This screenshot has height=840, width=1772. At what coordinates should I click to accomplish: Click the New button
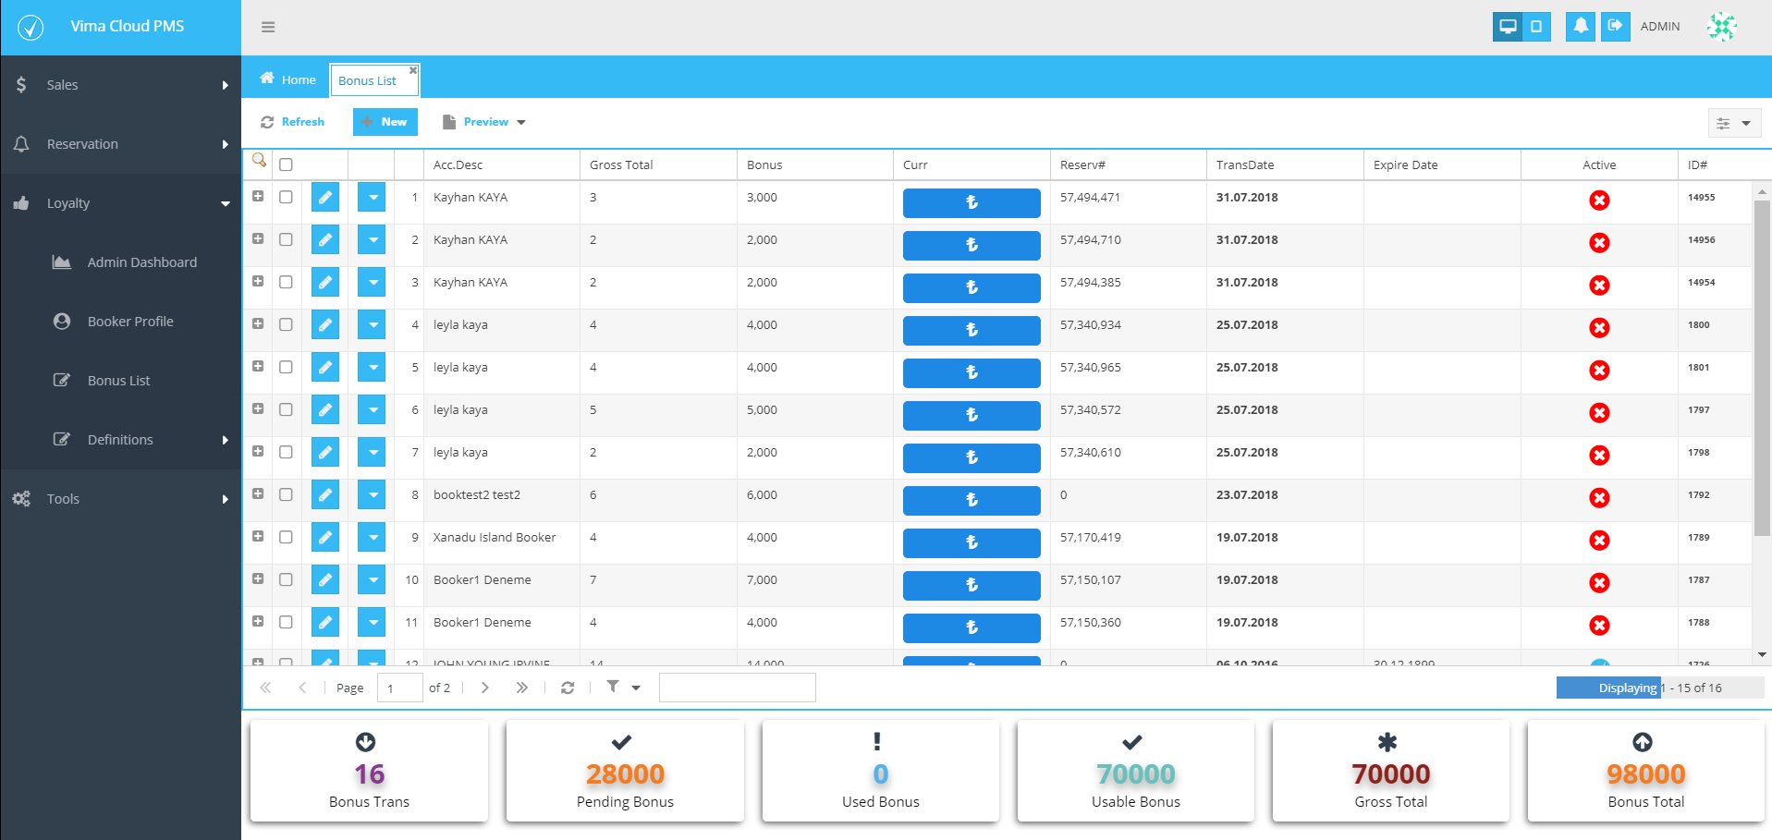[385, 122]
